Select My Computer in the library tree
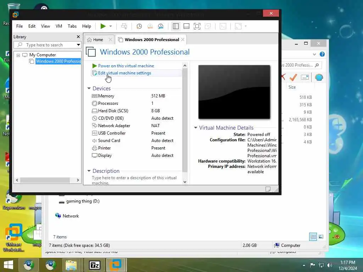363x272 pixels. [43, 55]
